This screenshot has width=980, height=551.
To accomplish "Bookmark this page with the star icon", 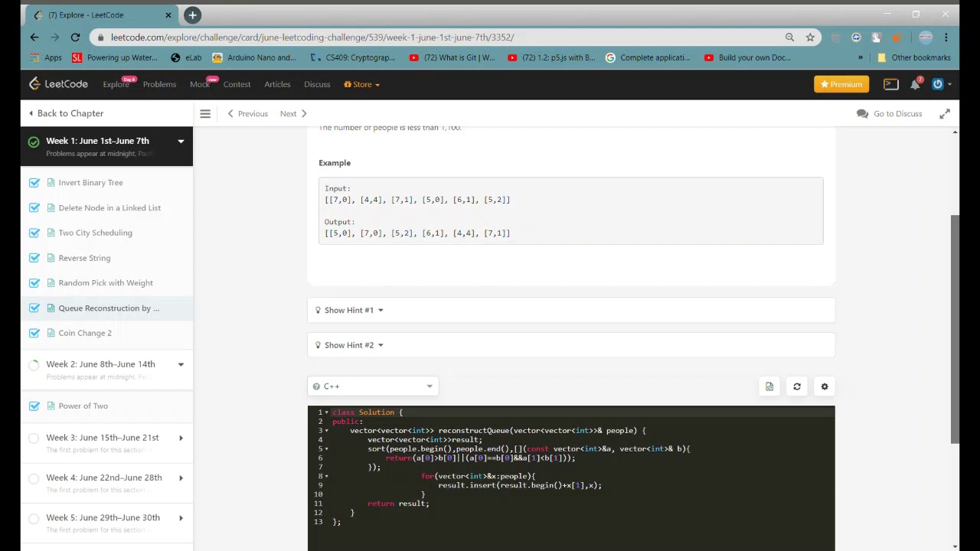I will click(810, 37).
